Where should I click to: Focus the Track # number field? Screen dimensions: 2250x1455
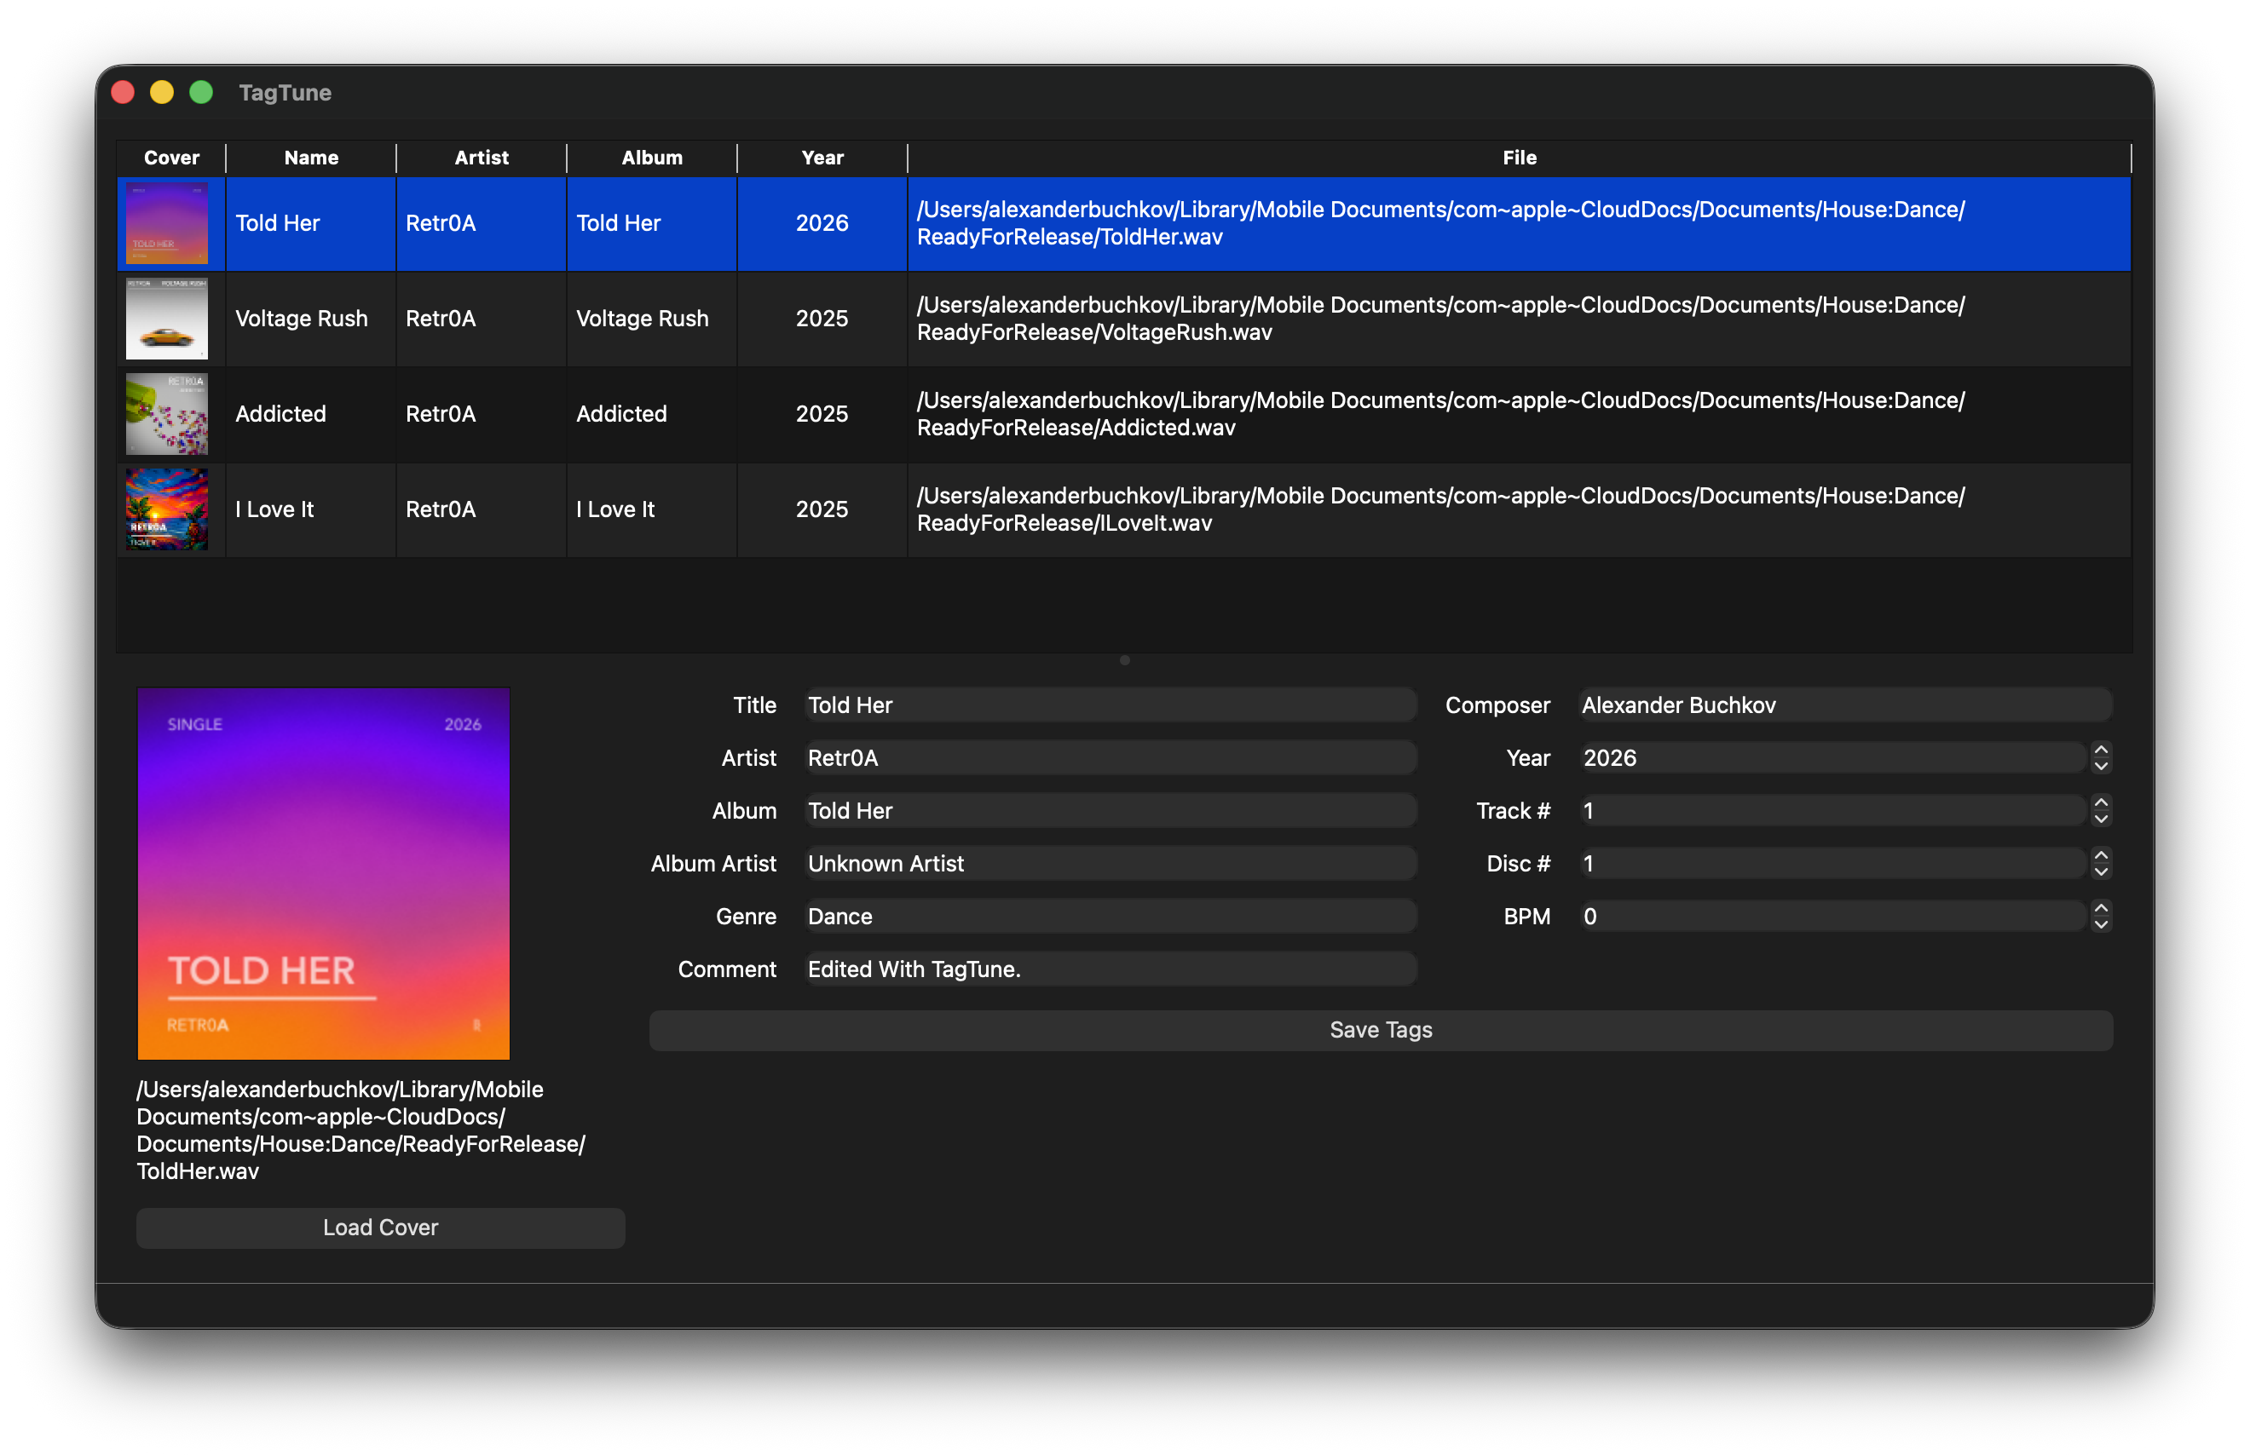coord(1832,812)
